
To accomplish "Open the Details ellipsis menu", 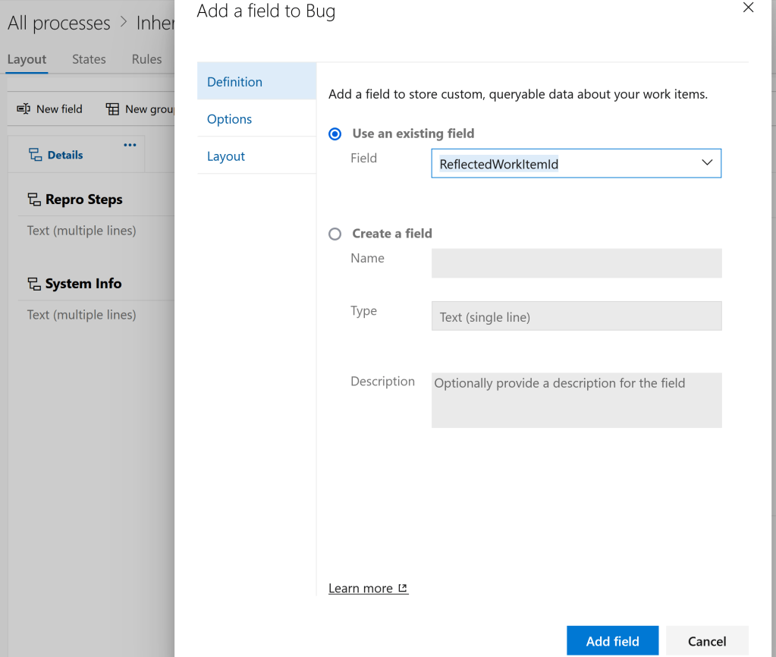I will click(130, 145).
